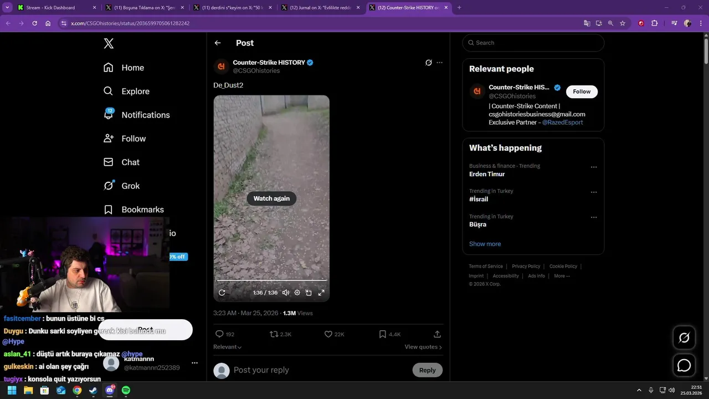Mute the video with the speaker icon
Viewport: 709px width, 399px height.
[x=286, y=293]
